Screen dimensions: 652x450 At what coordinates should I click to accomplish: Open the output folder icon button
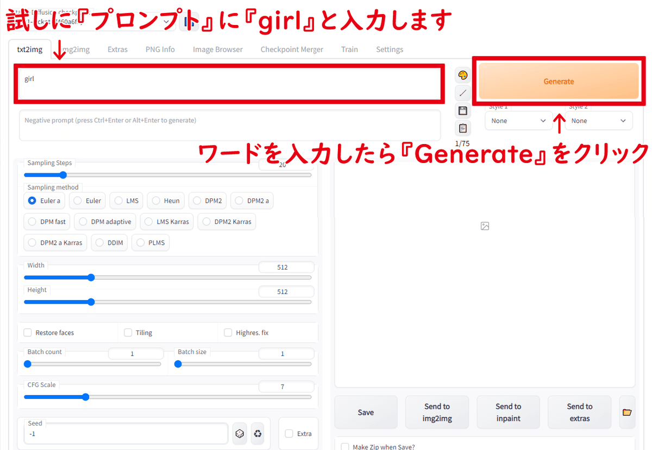[627, 412]
